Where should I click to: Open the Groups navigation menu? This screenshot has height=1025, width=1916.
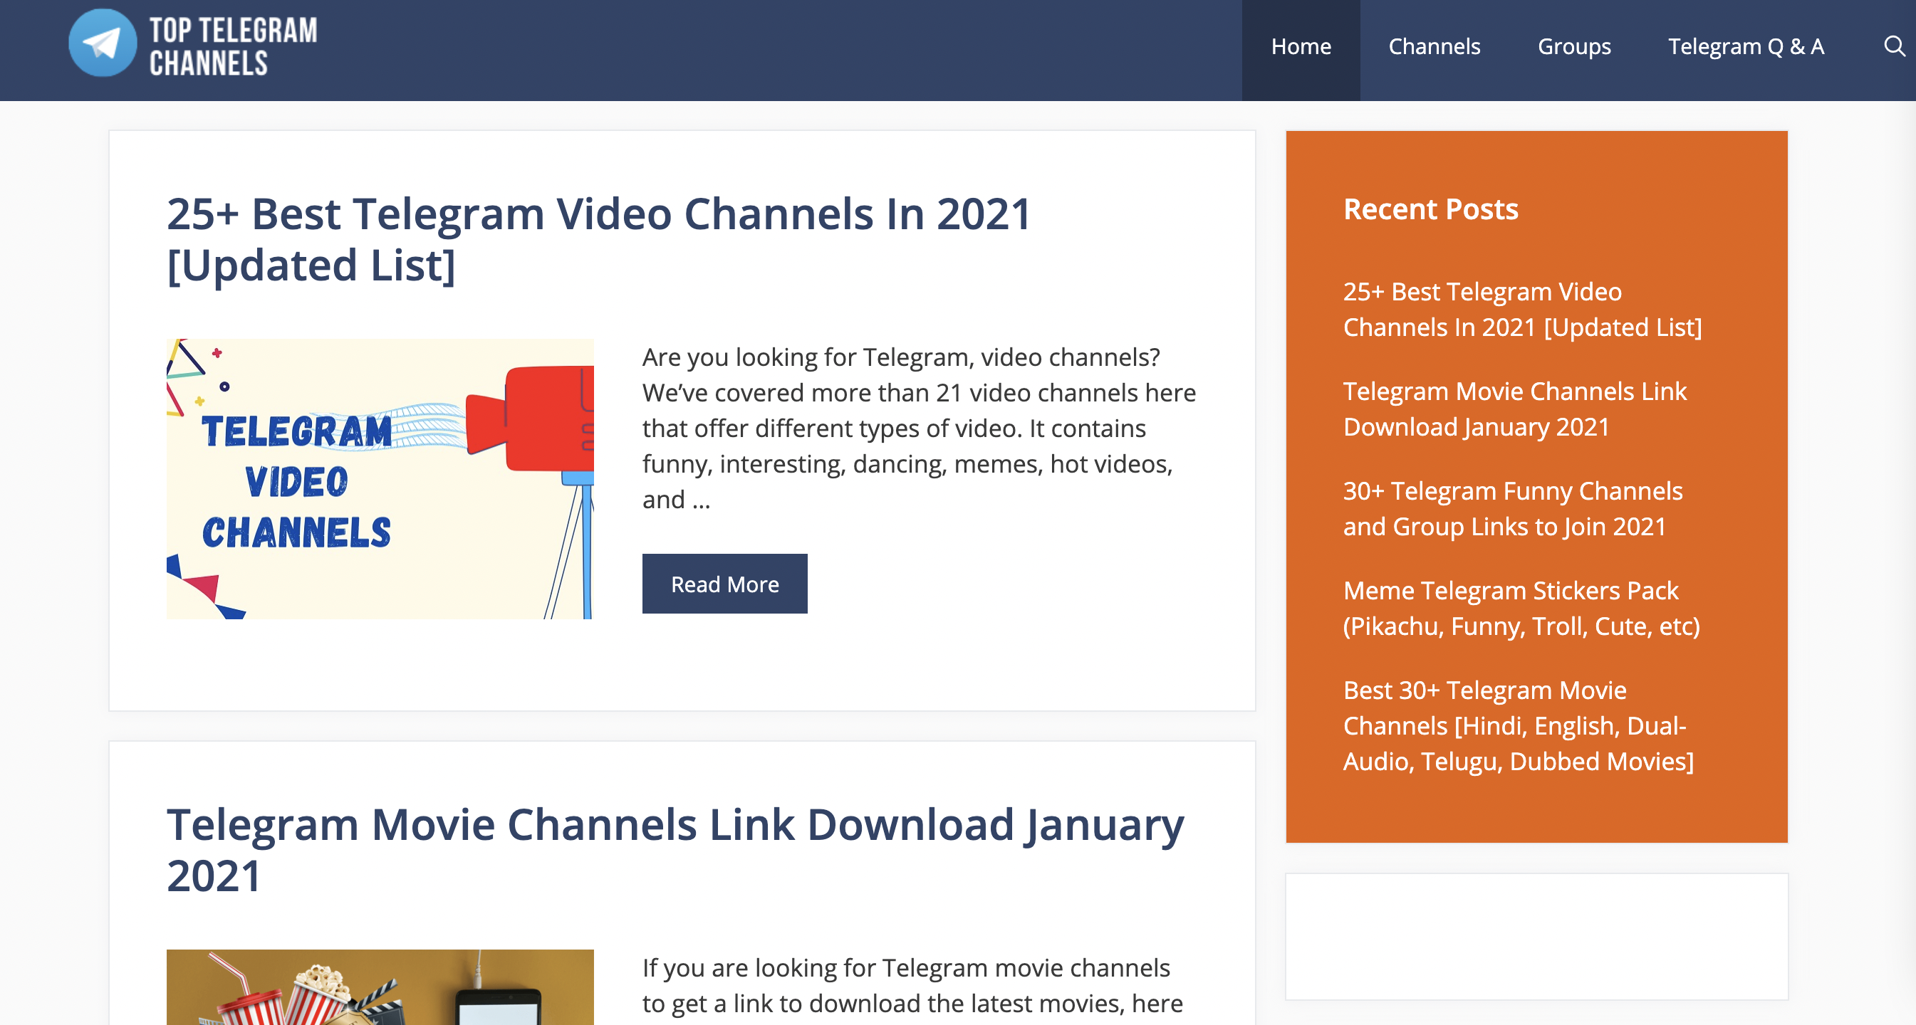pos(1574,46)
